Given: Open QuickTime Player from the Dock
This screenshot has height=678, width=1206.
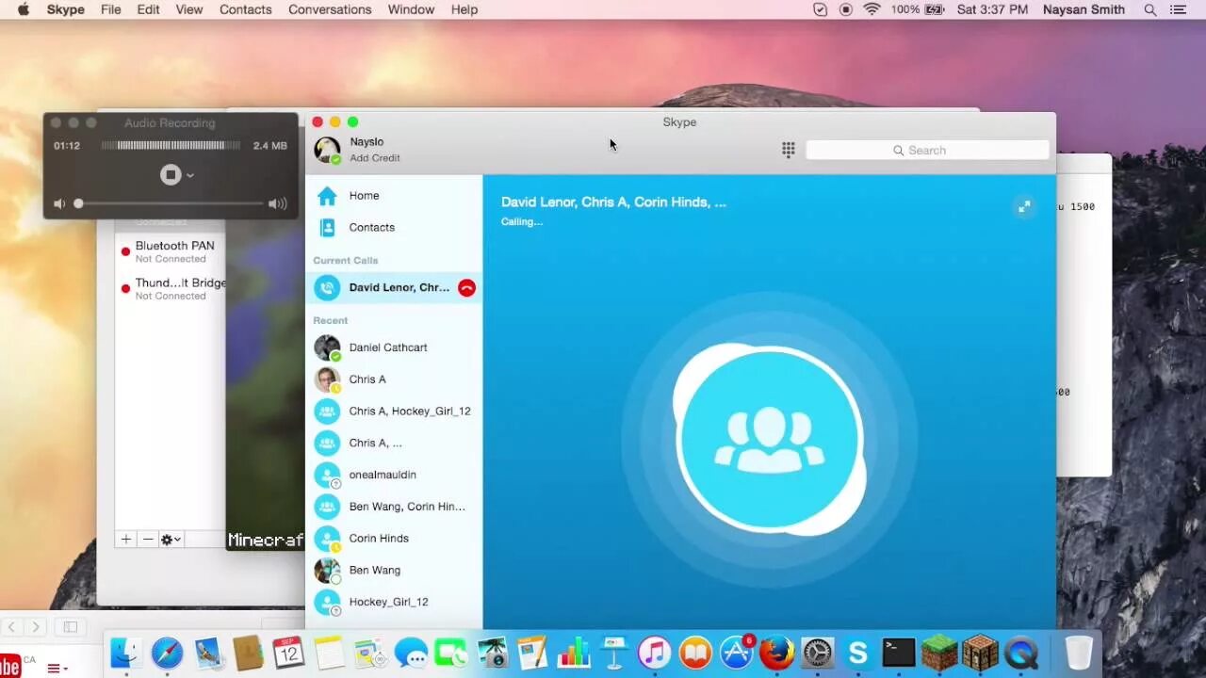Looking at the screenshot, I should click(1020, 653).
